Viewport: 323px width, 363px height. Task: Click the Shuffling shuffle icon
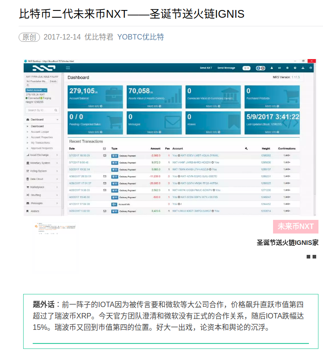(x=28, y=195)
